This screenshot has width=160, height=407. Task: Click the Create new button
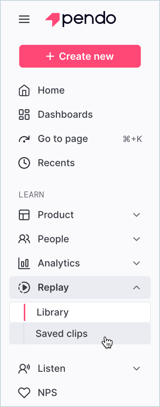point(80,56)
